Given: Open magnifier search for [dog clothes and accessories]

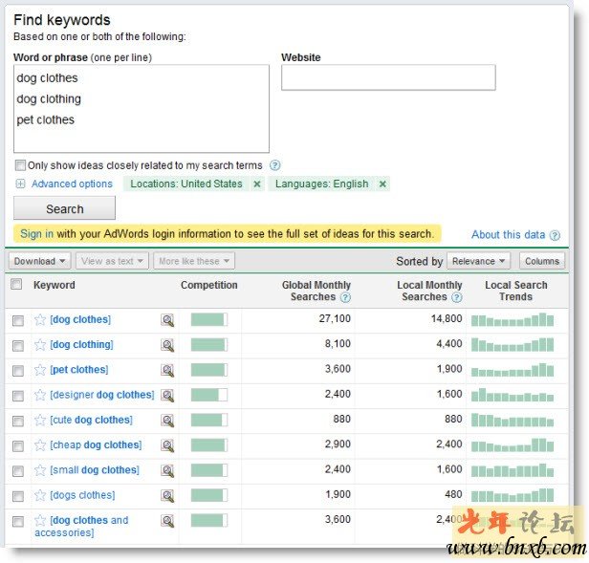Looking at the screenshot, I should pos(167,521).
